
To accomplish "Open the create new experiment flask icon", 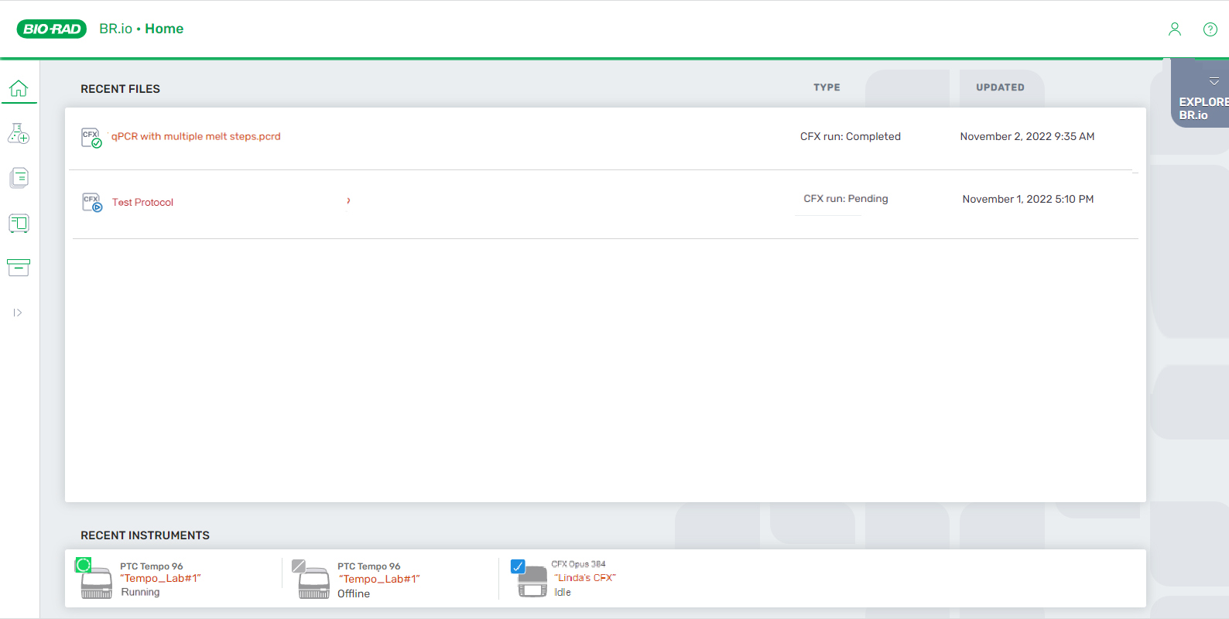I will pos(19,133).
